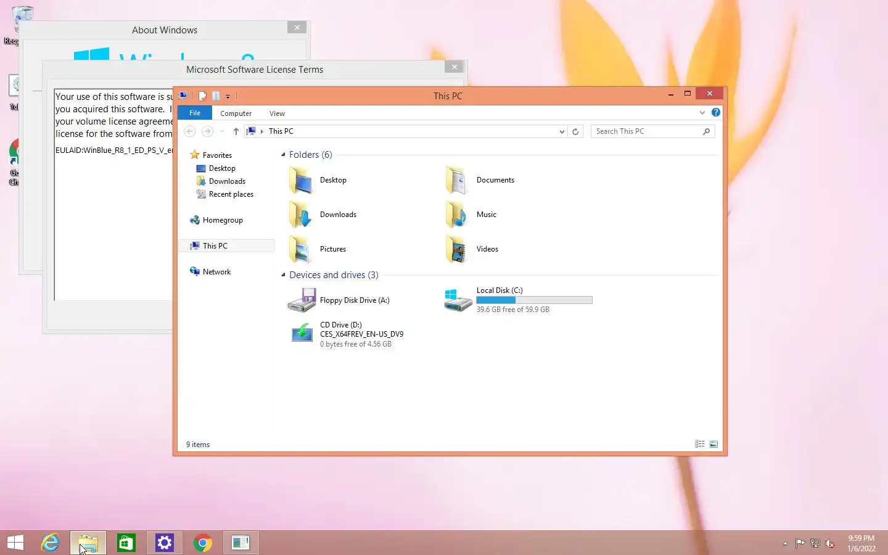Collapse the Devices and drives (3) group
The height and width of the screenshot is (555, 888).
[x=283, y=275]
